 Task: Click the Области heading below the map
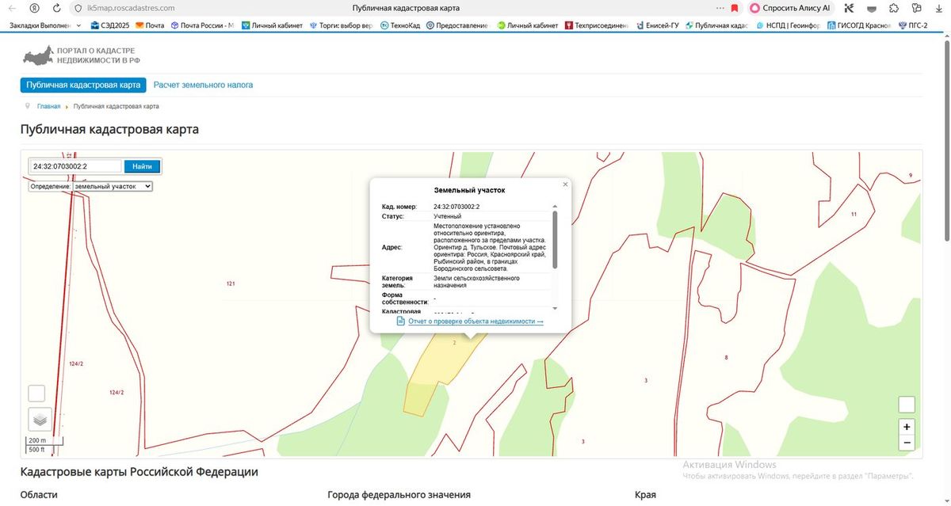[39, 495]
